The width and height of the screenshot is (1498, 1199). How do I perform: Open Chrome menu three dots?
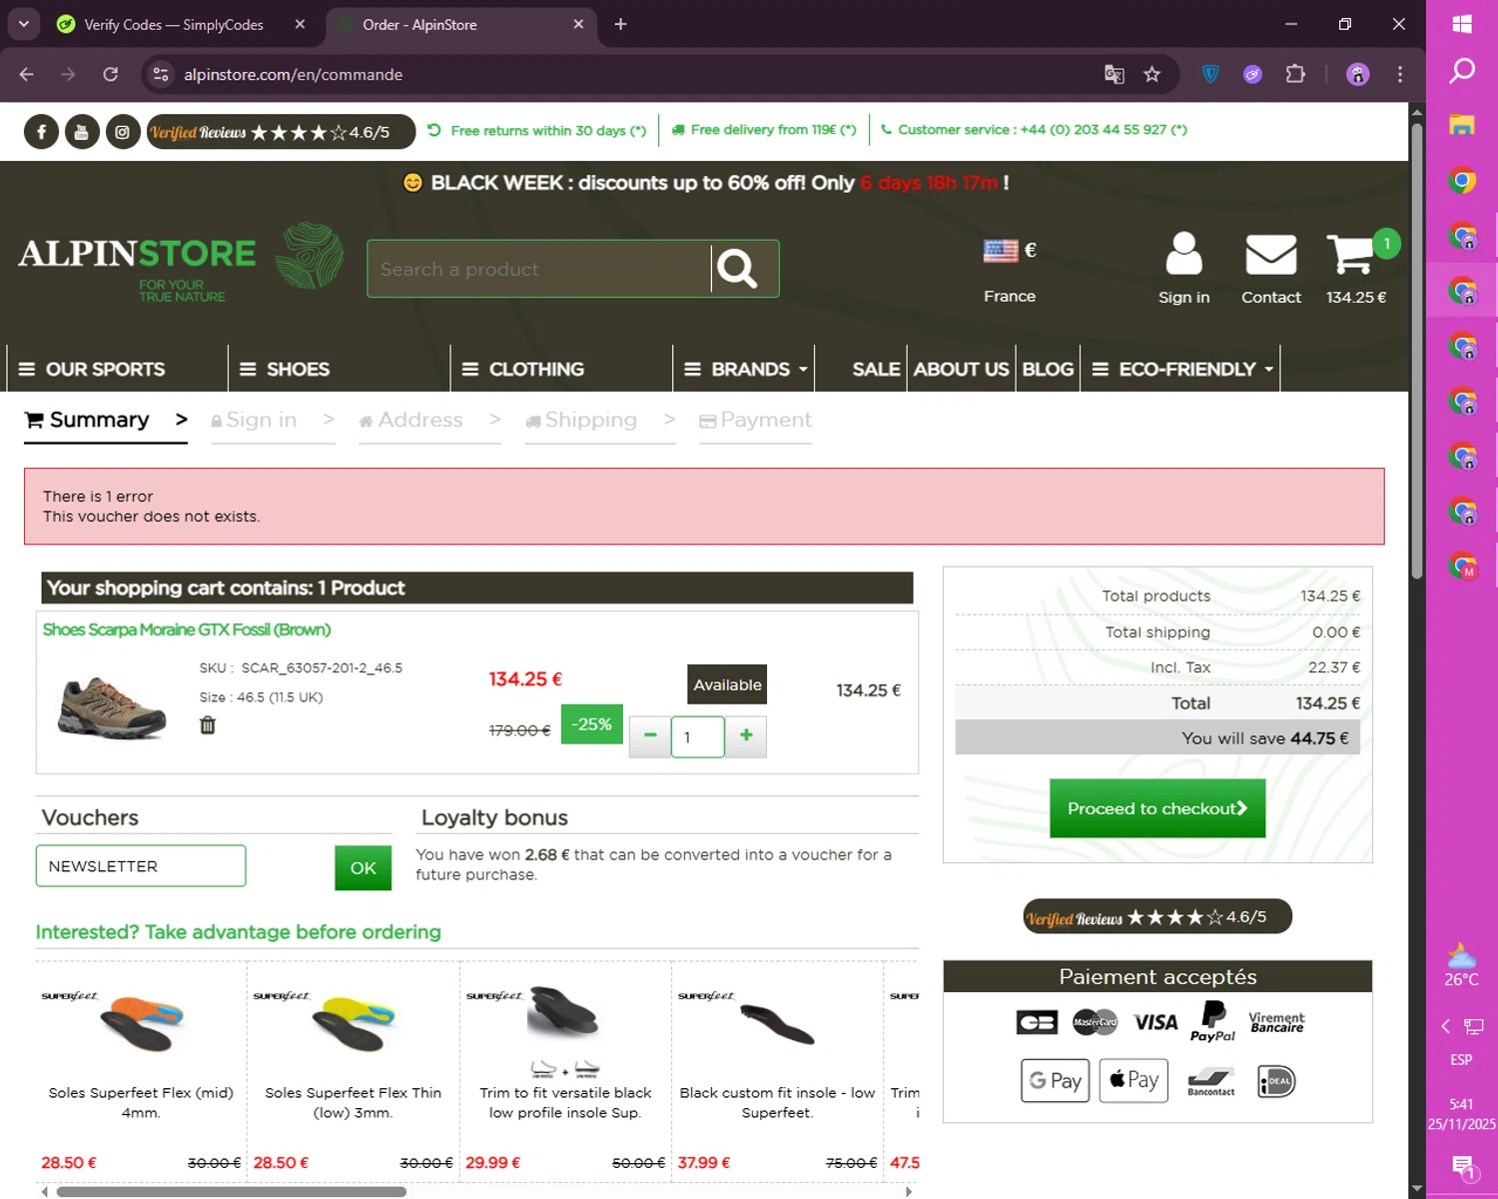pos(1400,74)
